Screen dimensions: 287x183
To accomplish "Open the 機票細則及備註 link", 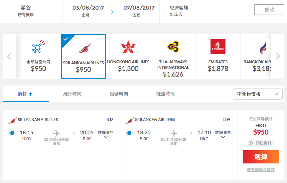I will click(x=261, y=170).
